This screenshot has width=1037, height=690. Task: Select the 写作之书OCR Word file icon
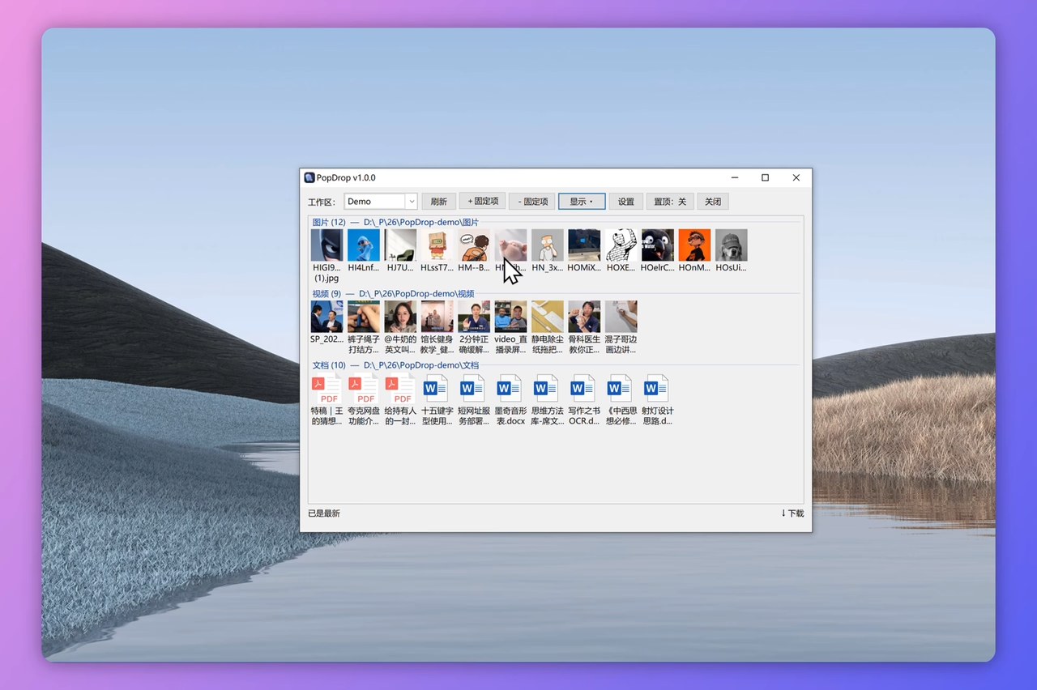[584, 390]
